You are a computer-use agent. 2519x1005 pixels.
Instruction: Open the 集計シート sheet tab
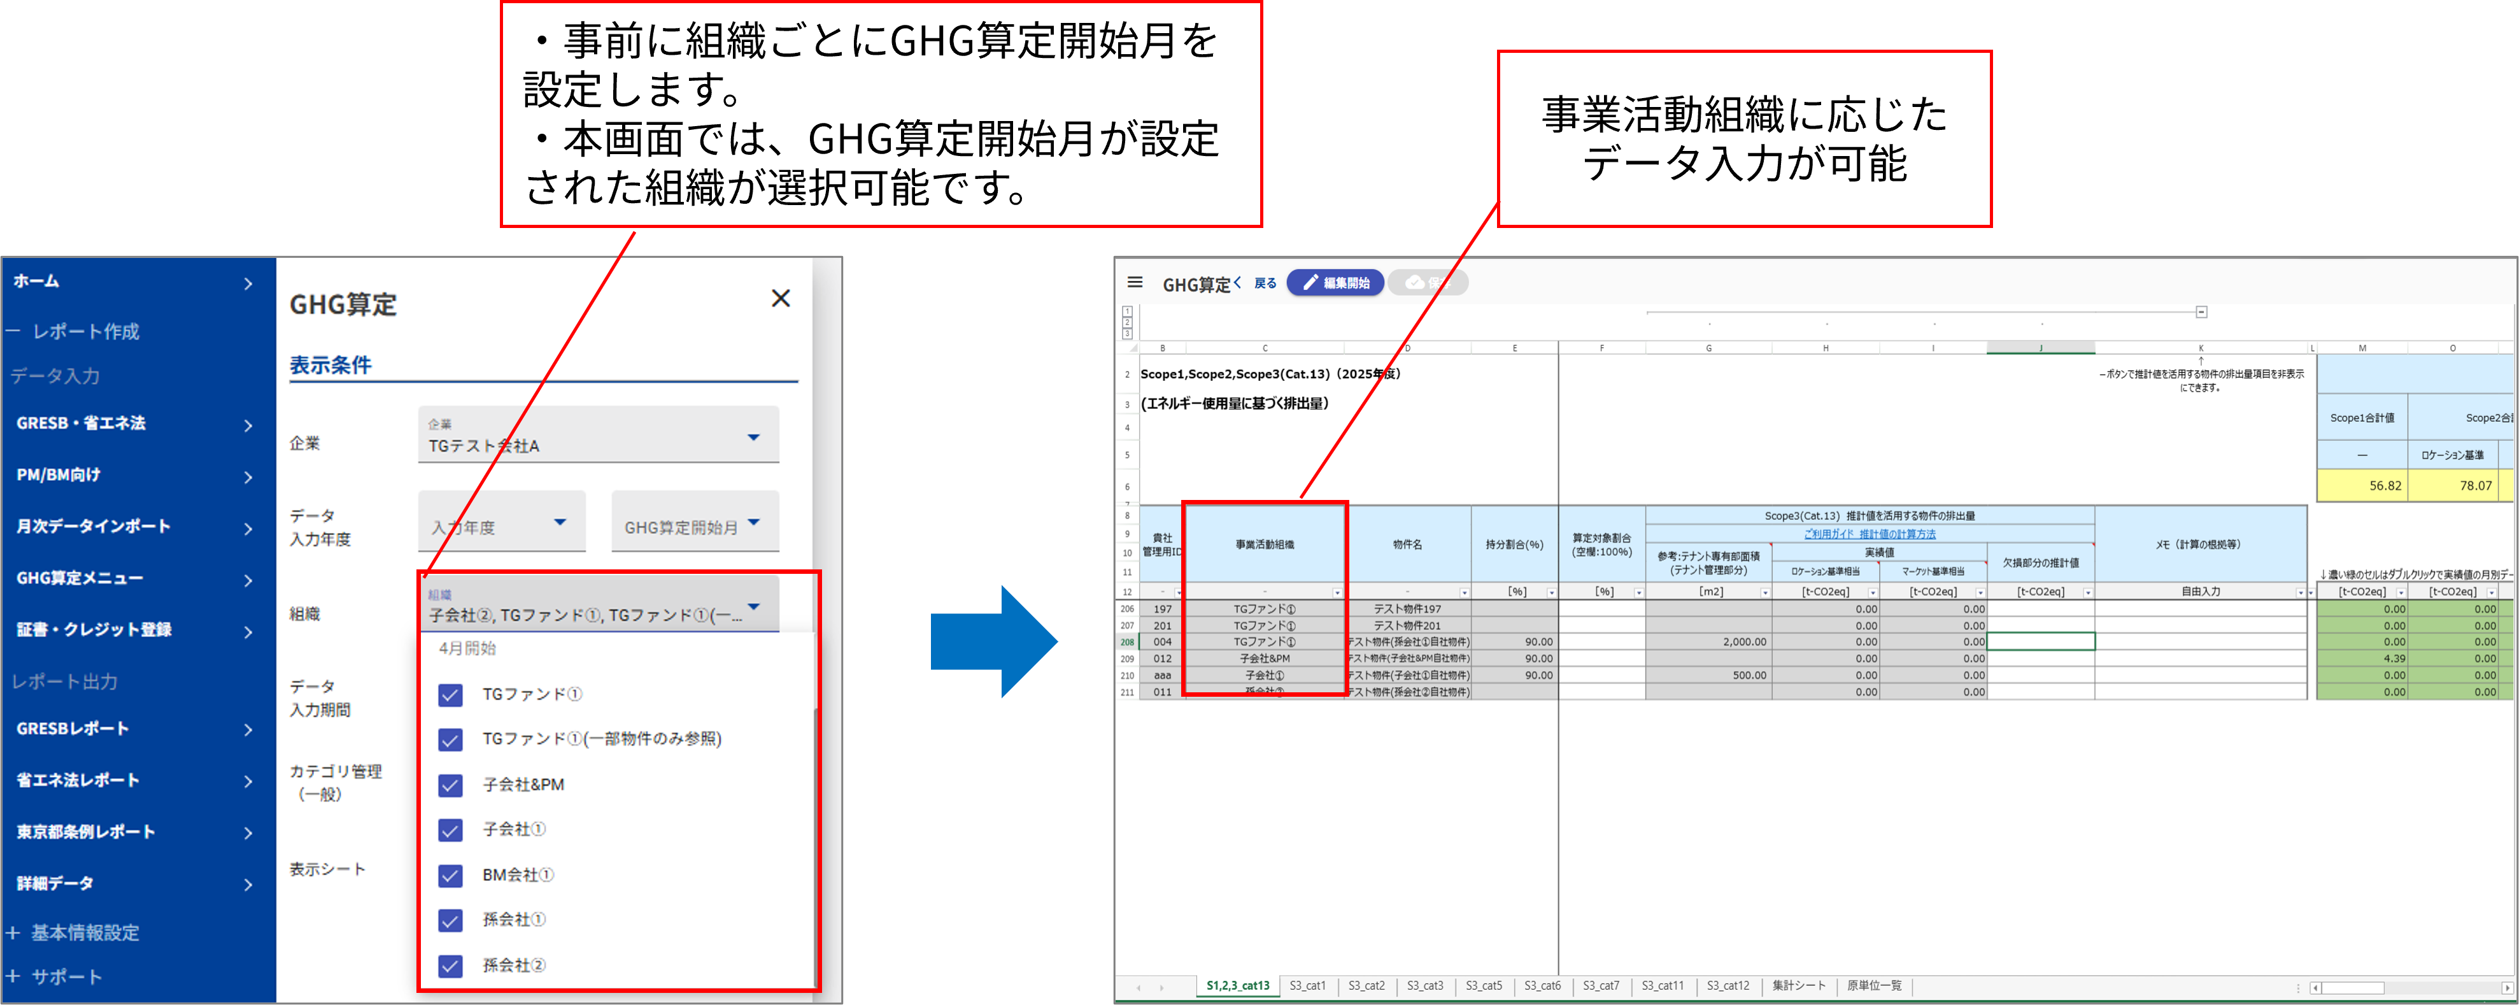[1798, 985]
